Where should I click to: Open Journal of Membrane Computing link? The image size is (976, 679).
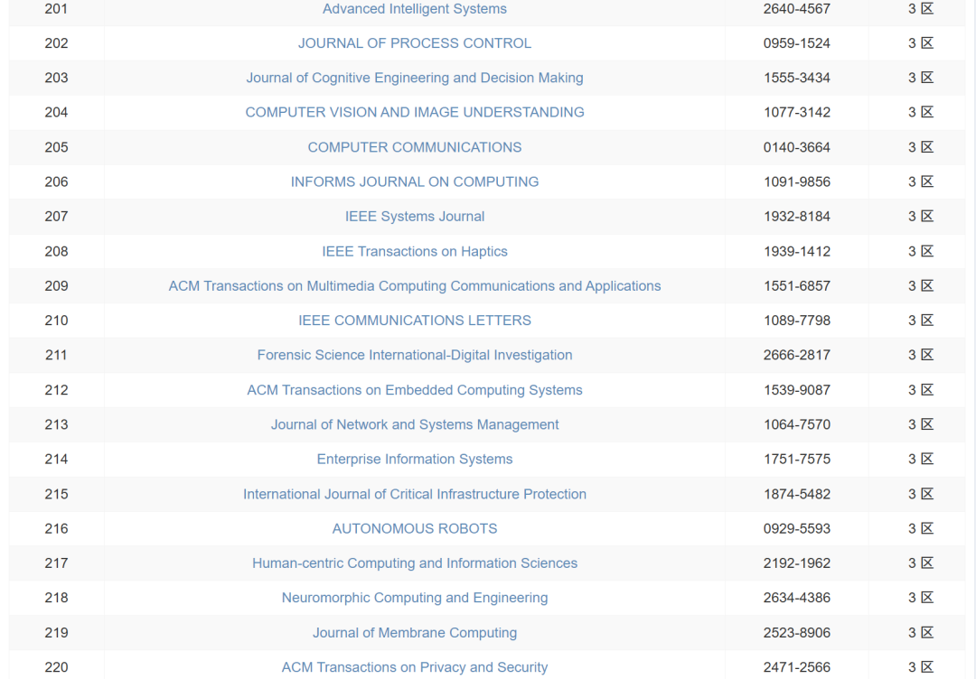pyautogui.click(x=415, y=632)
